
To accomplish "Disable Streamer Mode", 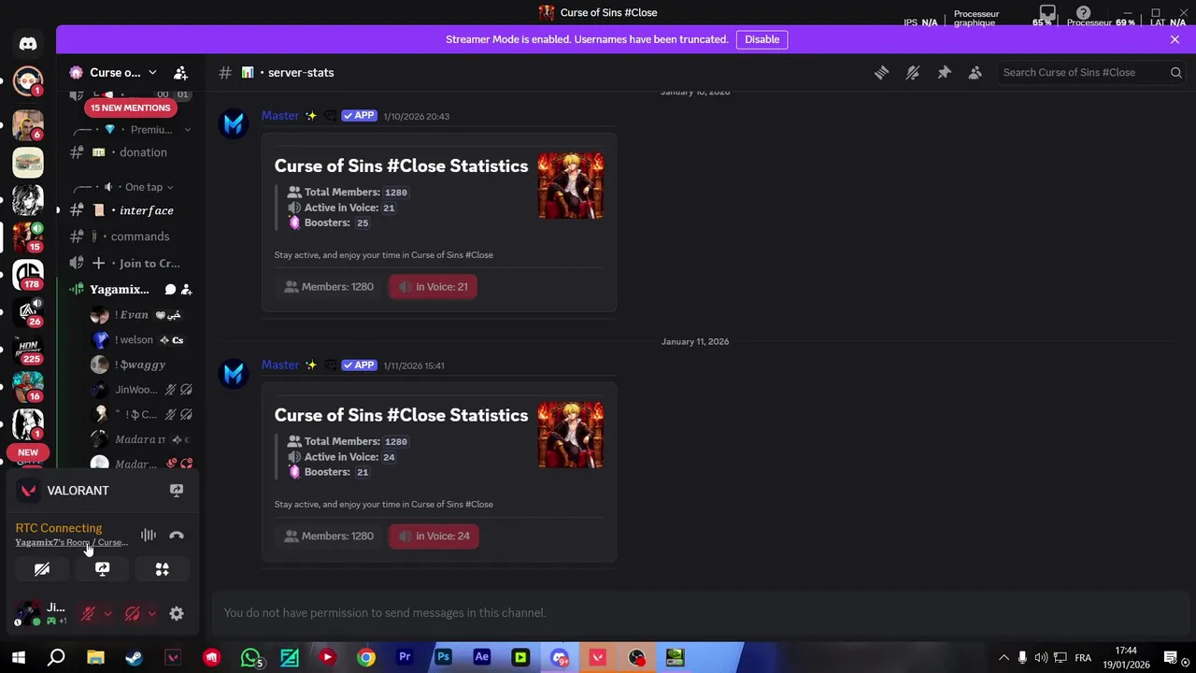I will 762,39.
